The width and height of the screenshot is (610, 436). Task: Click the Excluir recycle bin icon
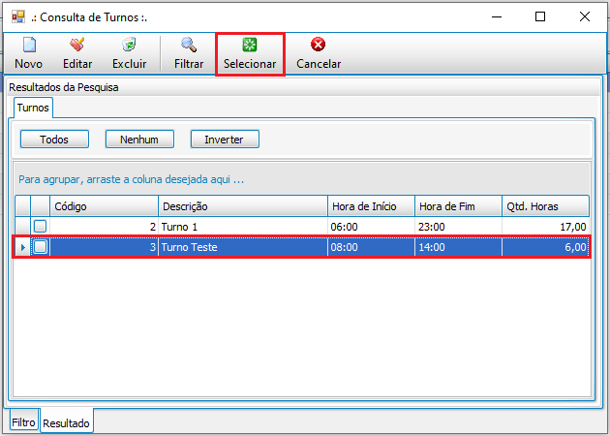129,45
